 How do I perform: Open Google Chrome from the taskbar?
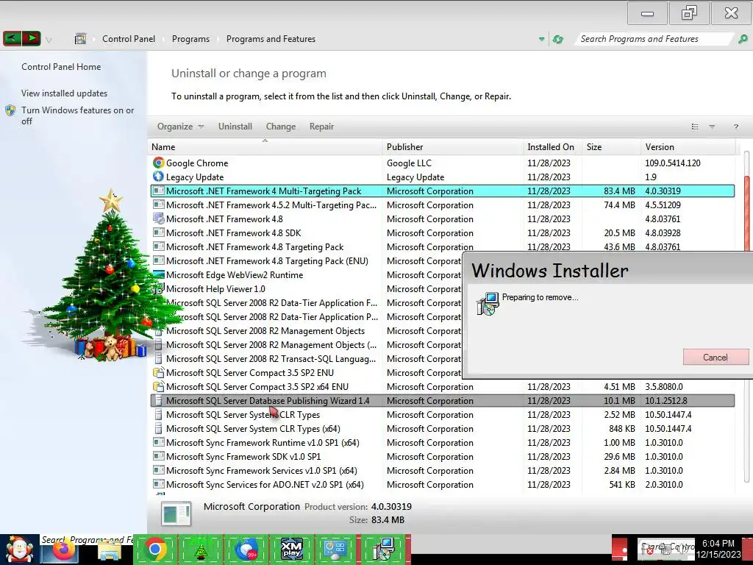pos(154,550)
